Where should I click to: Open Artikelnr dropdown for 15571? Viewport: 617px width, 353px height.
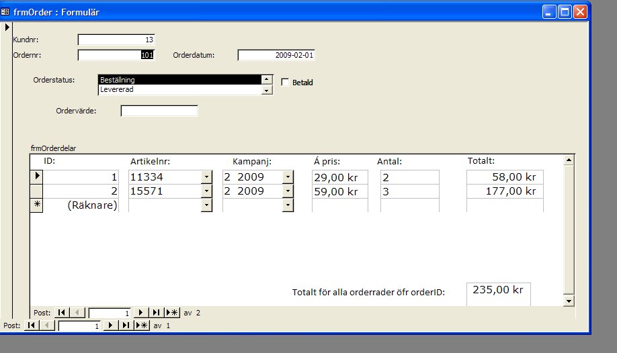pyautogui.click(x=206, y=191)
